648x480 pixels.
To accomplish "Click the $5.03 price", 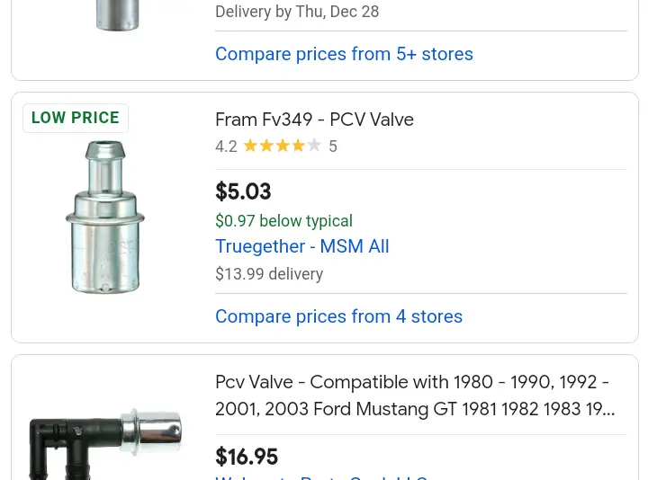I will (x=243, y=191).
